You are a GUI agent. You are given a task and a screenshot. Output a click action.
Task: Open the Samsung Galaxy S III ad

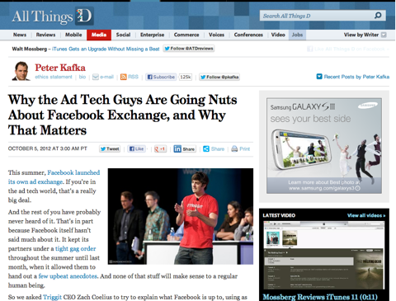point(324,146)
